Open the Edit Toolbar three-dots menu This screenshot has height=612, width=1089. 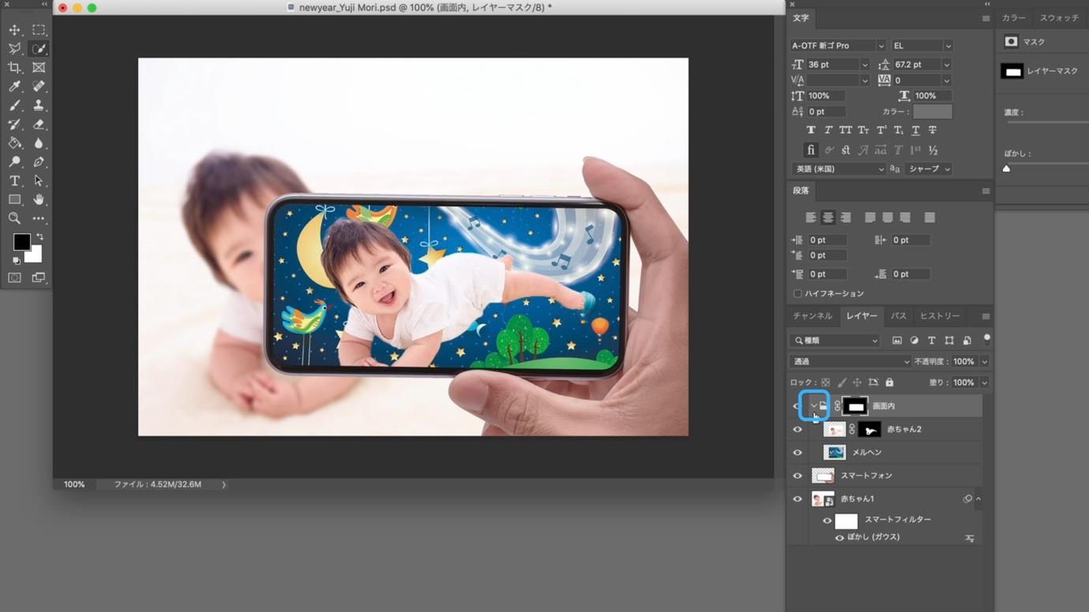(x=39, y=218)
